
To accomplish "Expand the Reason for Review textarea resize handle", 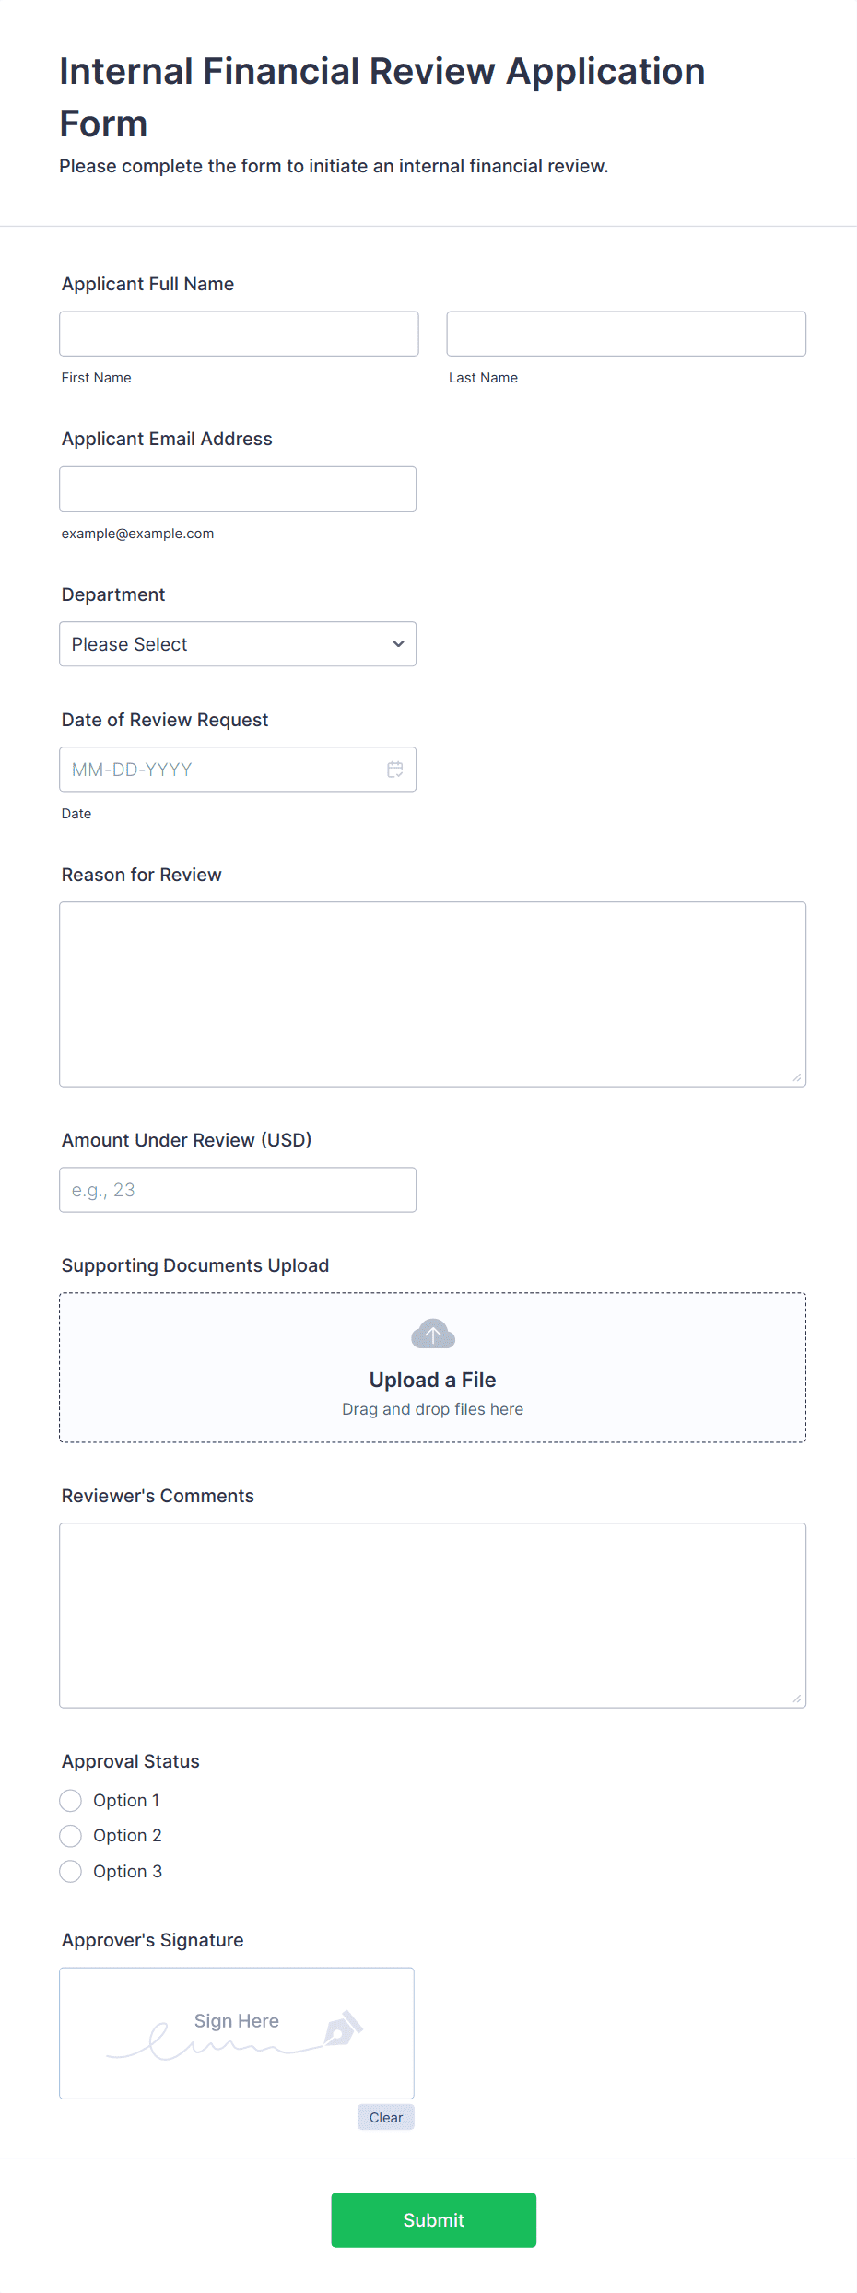I will [798, 1076].
